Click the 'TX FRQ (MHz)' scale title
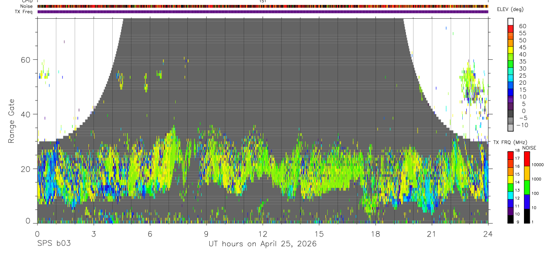 click(x=510, y=142)
